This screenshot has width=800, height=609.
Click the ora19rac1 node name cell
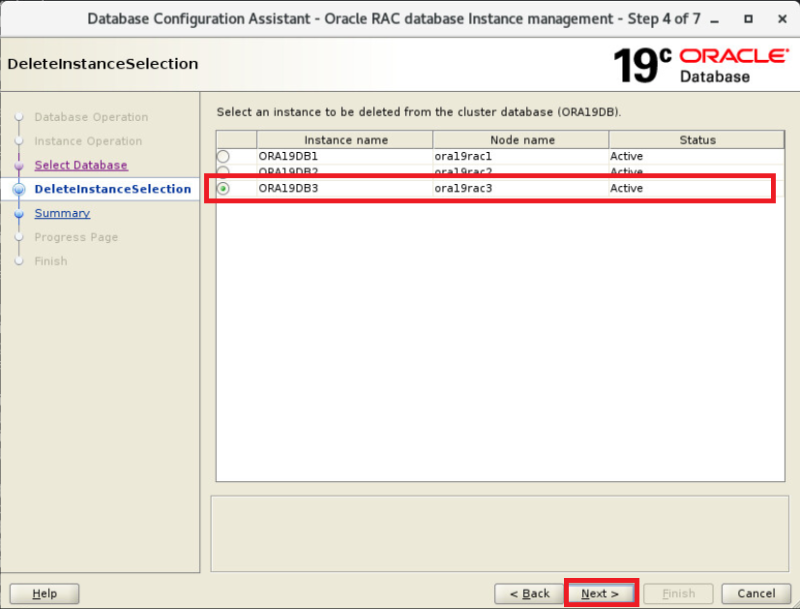coord(520,156)
